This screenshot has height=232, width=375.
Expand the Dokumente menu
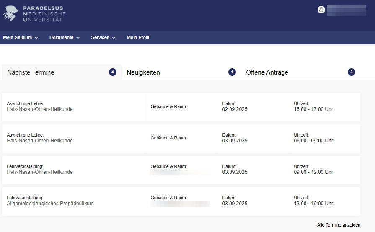(x=65, y=38)
